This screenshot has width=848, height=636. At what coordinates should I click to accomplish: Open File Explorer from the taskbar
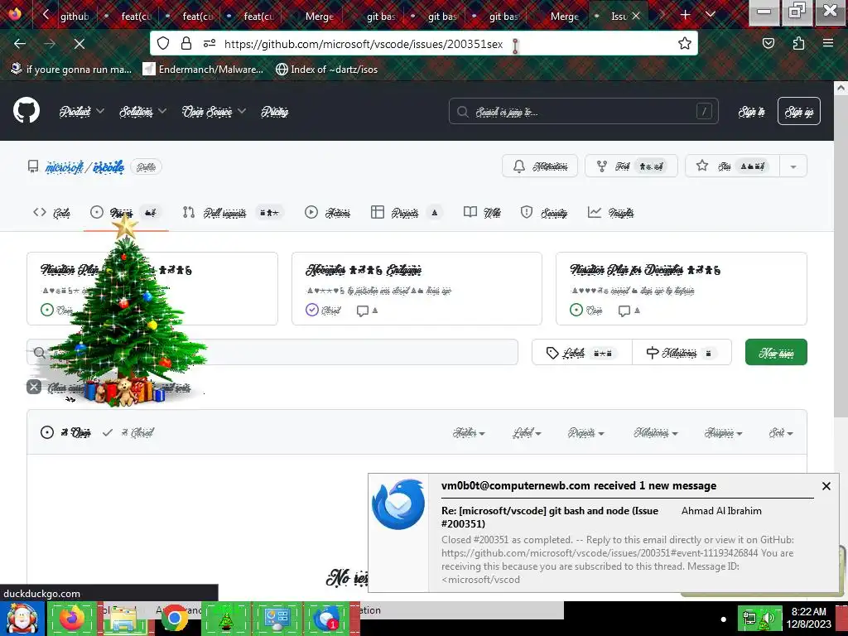pyautogui.click(x=123, y=619)
